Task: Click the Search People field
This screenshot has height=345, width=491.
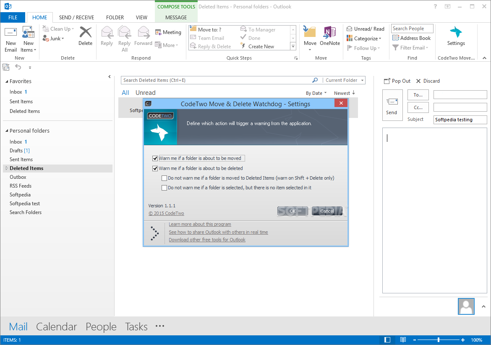Action: [412, 29]
